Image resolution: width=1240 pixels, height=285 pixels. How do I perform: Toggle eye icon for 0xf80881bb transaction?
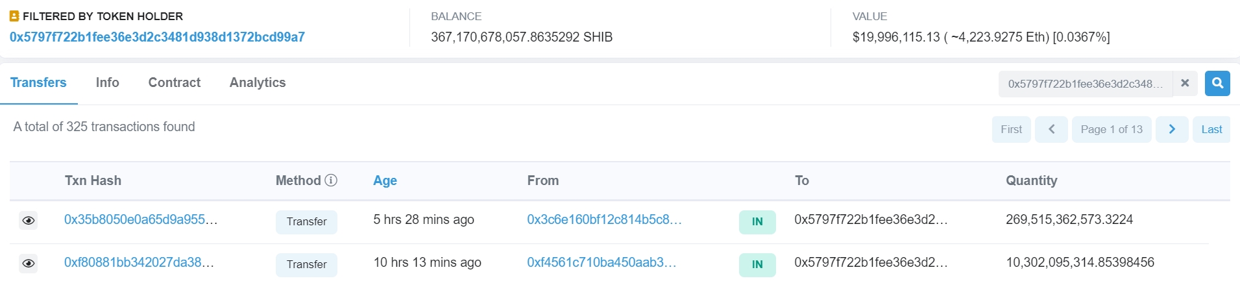pos(29,264)
